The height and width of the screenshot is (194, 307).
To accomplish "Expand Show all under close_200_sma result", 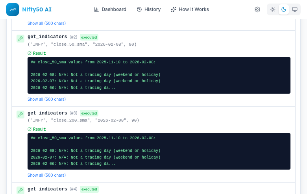I will point(46,175).
